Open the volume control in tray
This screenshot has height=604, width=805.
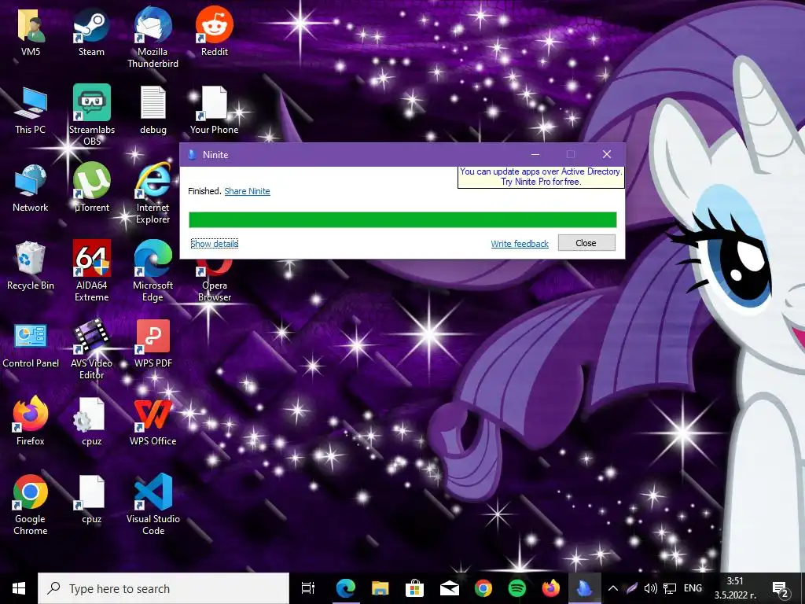[650, 588]
